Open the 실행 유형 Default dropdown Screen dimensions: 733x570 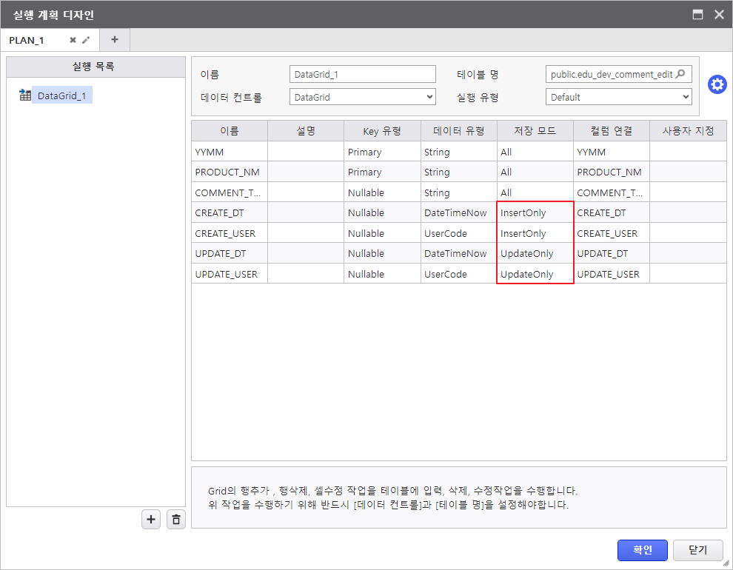tap(618, 97)
